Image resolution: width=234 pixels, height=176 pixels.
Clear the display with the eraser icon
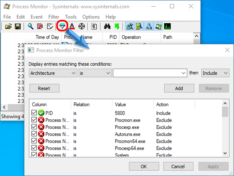pos(50,26)
